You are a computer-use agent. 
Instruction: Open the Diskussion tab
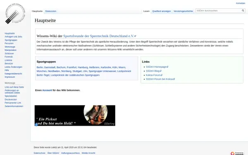(x=51, y=11)
